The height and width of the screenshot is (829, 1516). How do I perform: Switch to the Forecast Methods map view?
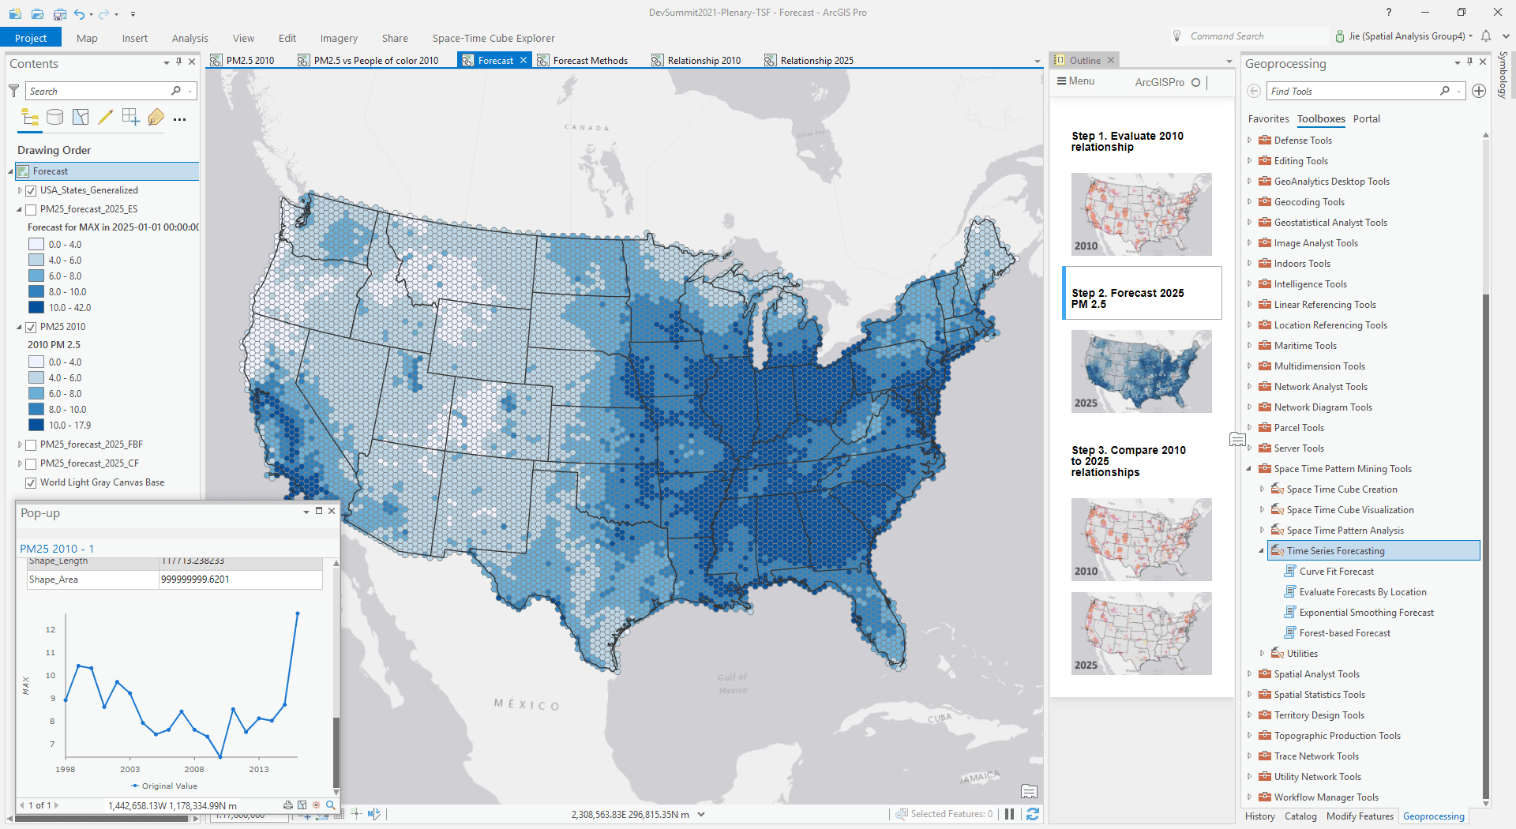coord(590,60)
